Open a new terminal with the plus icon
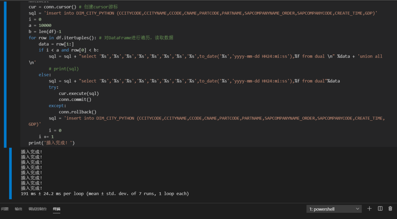397x219 pixels. pyautogui.click(x=369, y=209)
